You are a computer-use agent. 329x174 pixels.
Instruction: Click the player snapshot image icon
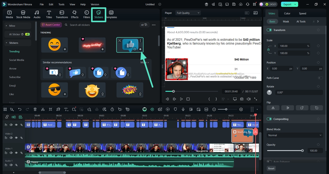click(x=256, y=13)
